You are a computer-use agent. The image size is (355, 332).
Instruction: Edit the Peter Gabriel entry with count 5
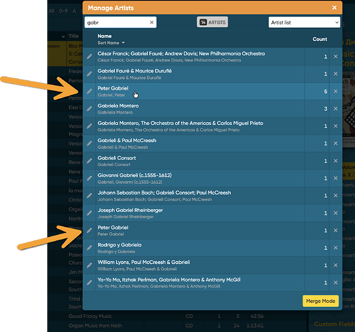(x=90, y=92)
